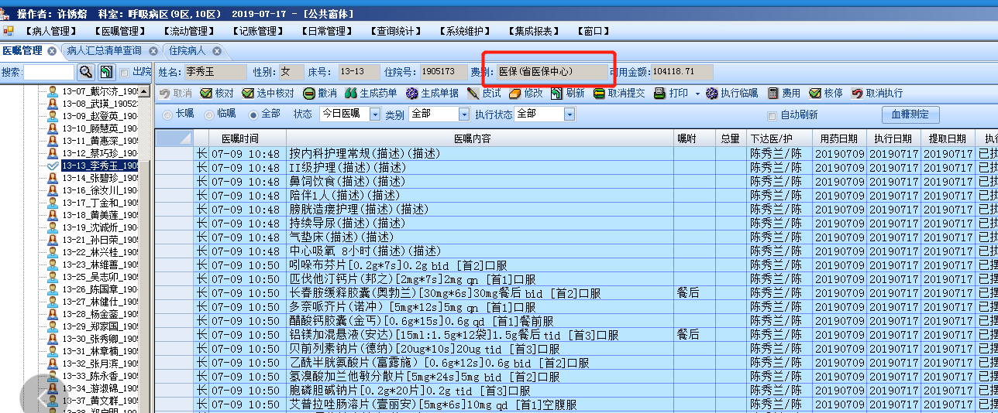This screenshot has height=413, width=998.
Task: Click the 生成单据 toolbar icon
Action: (412, 94)
